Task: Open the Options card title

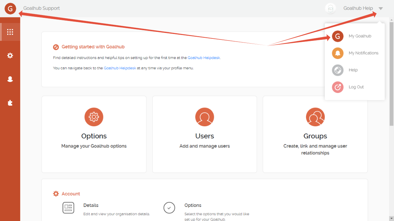Action: [94, 136]
